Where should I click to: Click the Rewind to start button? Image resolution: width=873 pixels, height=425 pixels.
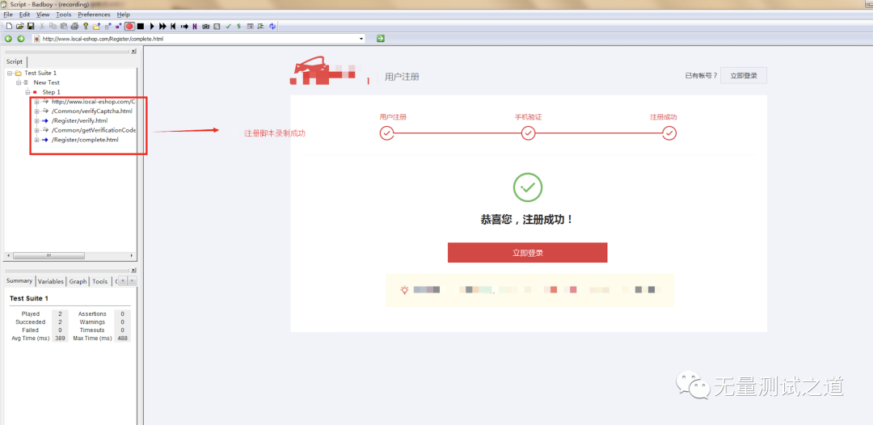point(173,26)
